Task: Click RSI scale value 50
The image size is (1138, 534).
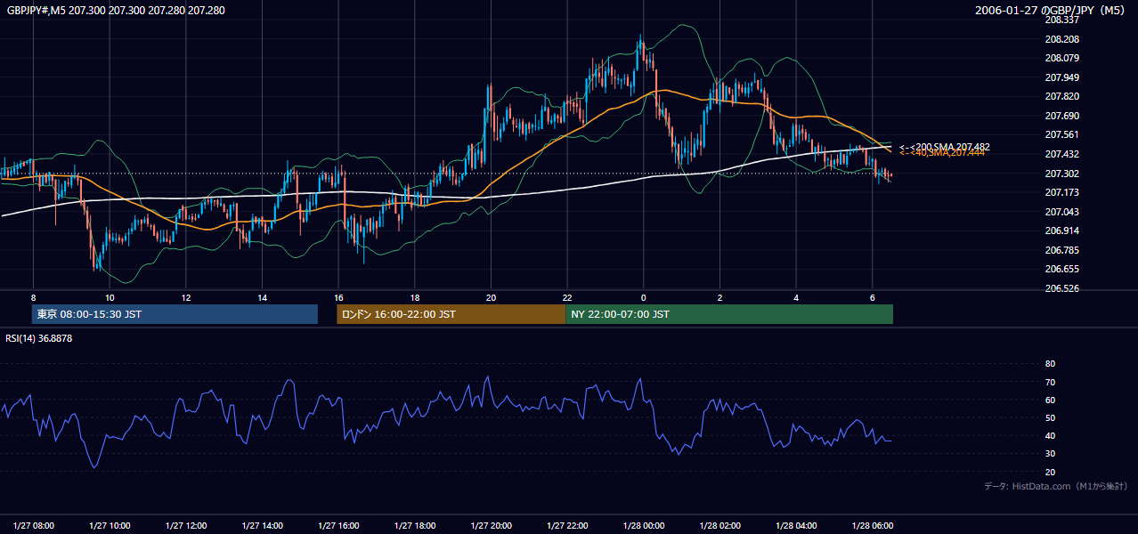Action: (1050, 417)
